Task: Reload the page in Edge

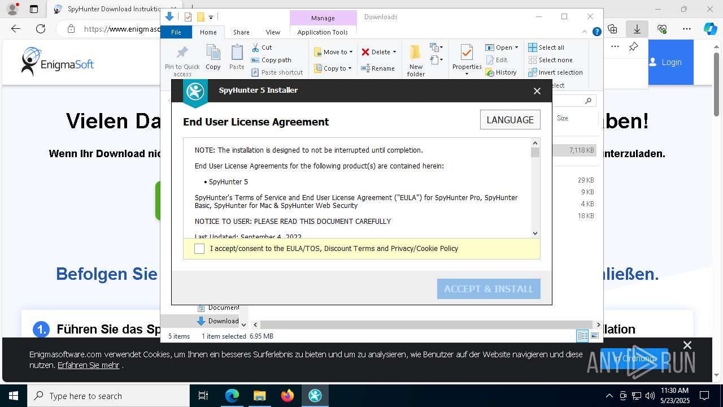Action: point(41,29)
